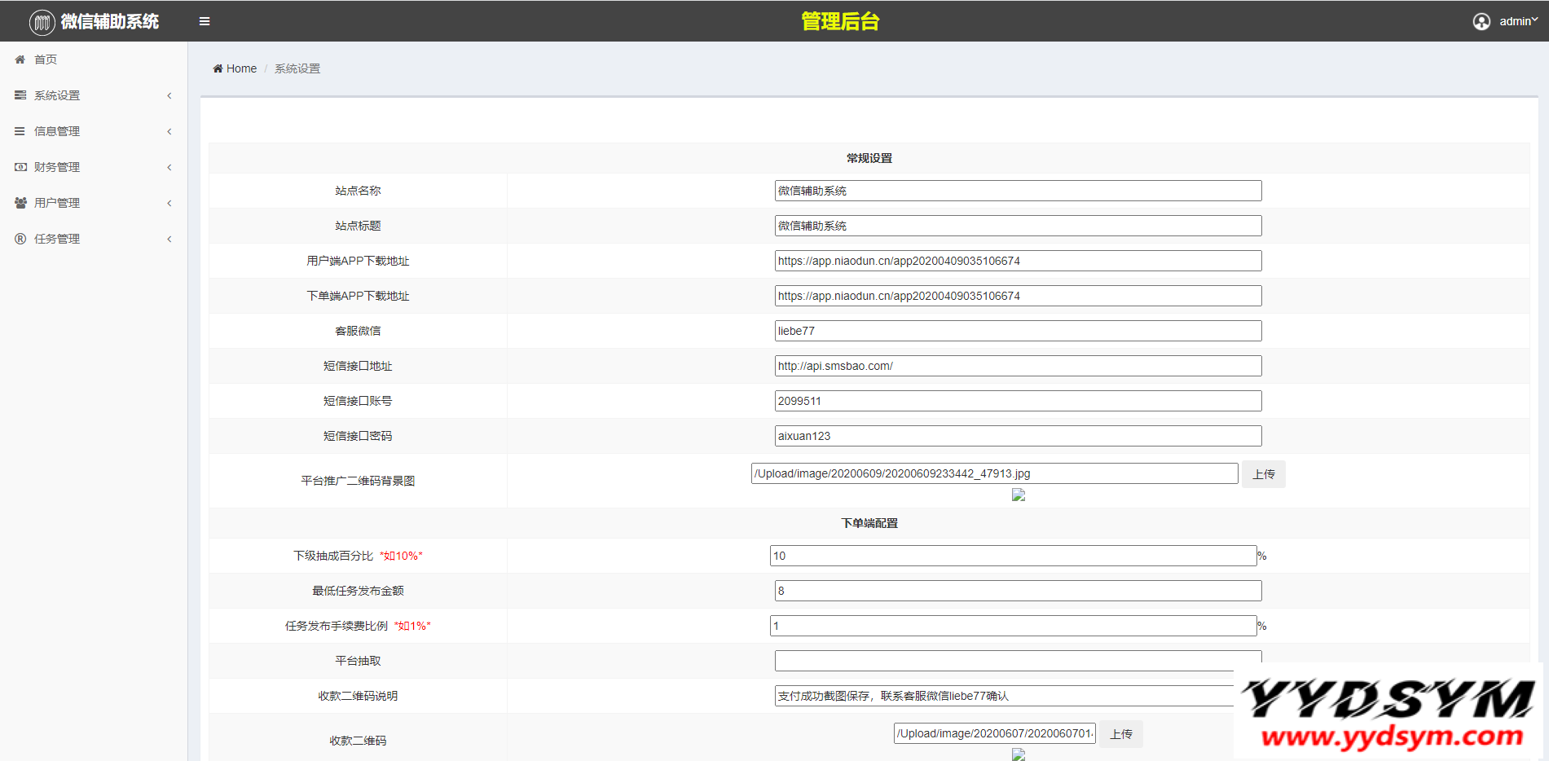Click the 系统设置 sidebar icon
This screenshot has height=761, width=1549.
pyautogui.click(x=20, y=95)
